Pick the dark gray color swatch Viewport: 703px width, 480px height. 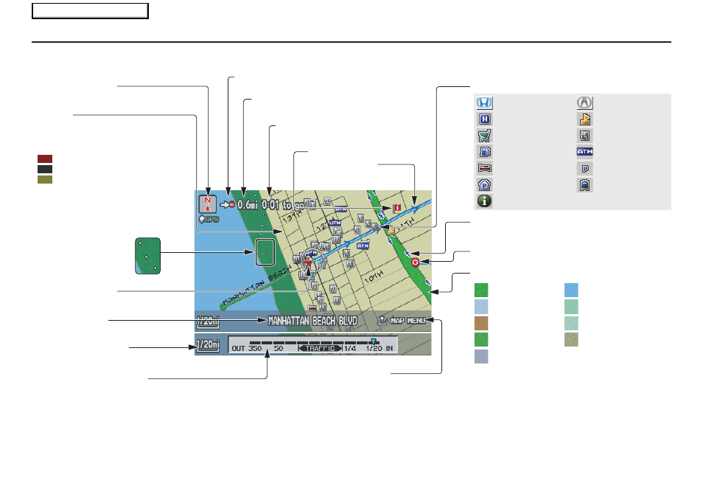45,169
